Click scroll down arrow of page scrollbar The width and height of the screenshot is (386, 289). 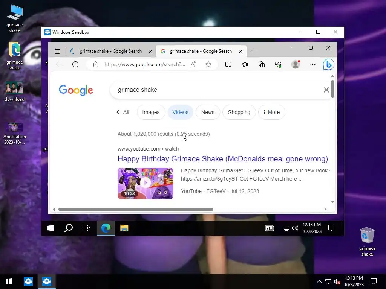pyautogui.click(x=332, y=202)
